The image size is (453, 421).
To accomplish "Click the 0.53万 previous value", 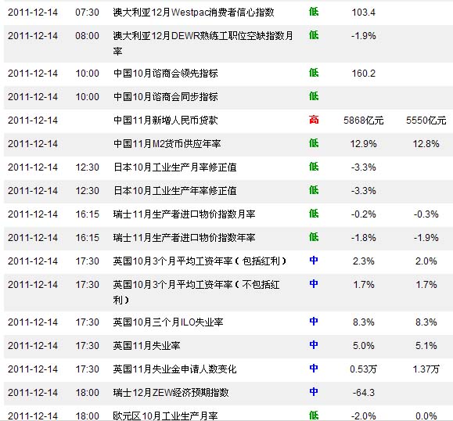I will 364,369.
